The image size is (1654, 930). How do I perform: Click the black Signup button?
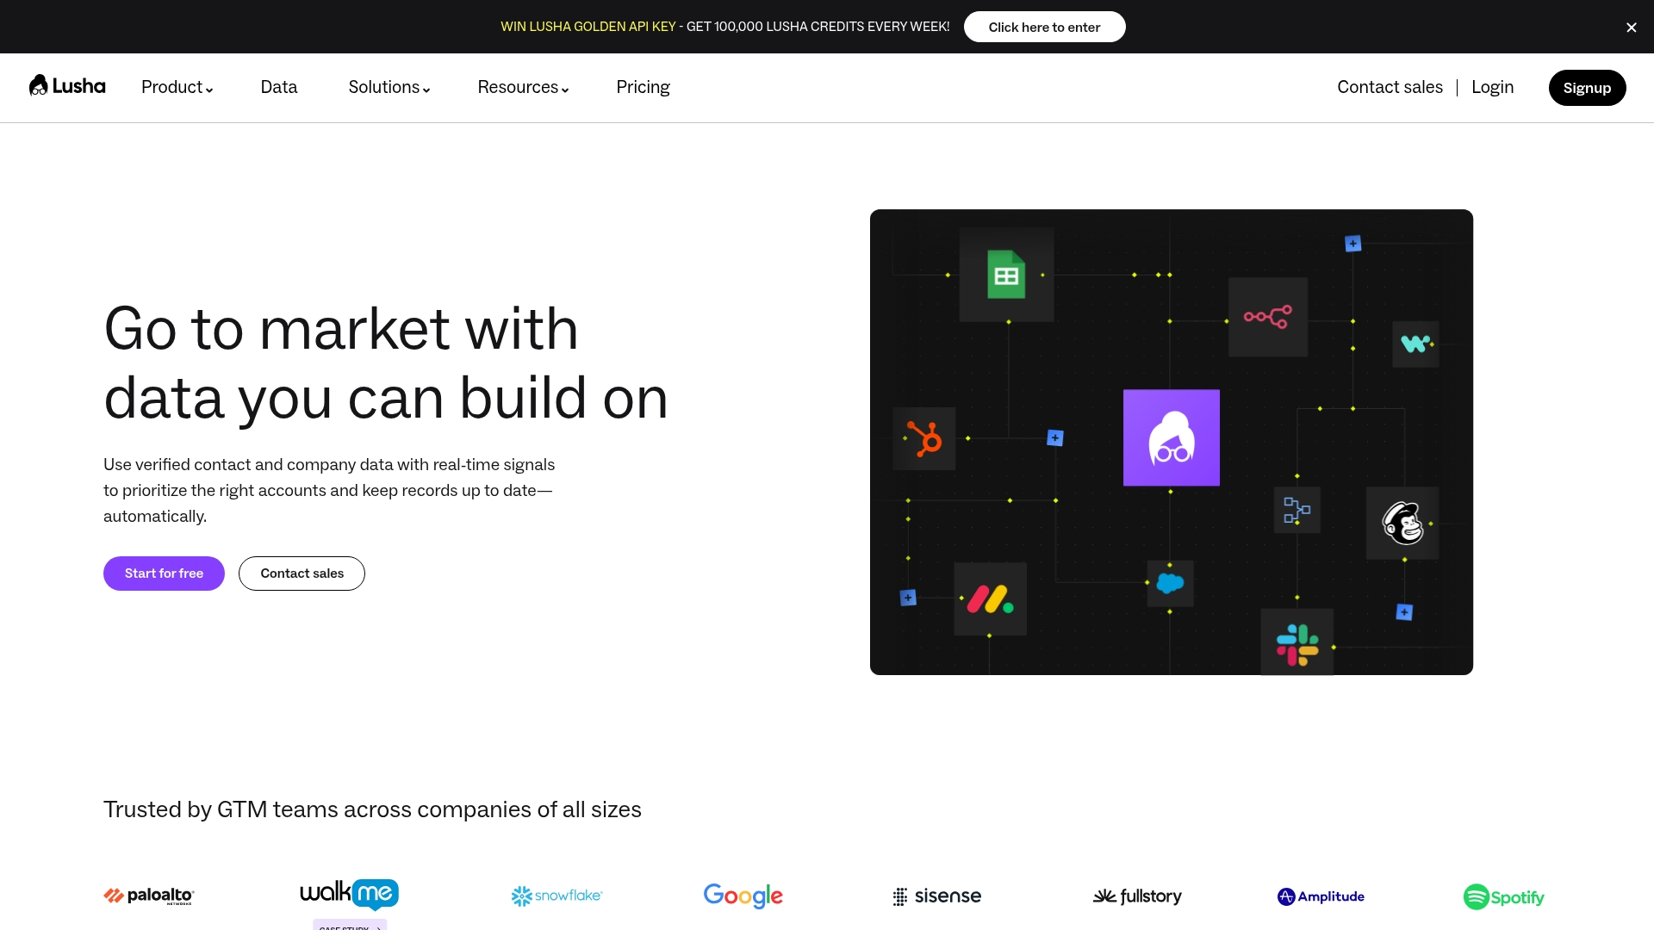[1587, 88]
